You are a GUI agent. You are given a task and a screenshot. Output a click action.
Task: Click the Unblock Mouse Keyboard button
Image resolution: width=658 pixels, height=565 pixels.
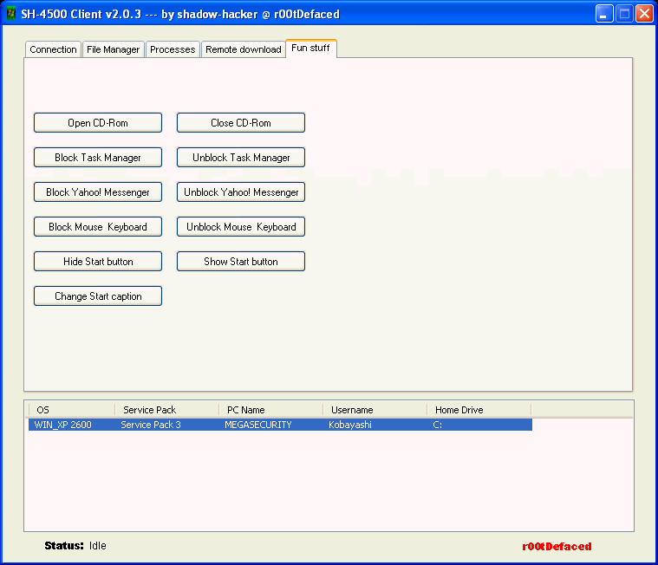[x=241, y=227]
